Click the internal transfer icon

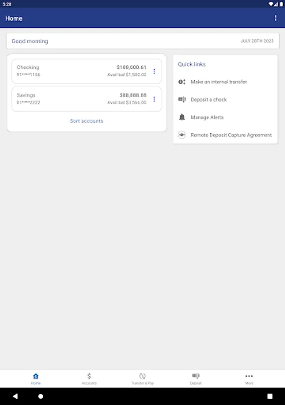pyautogui.click(x=182, y=82)
